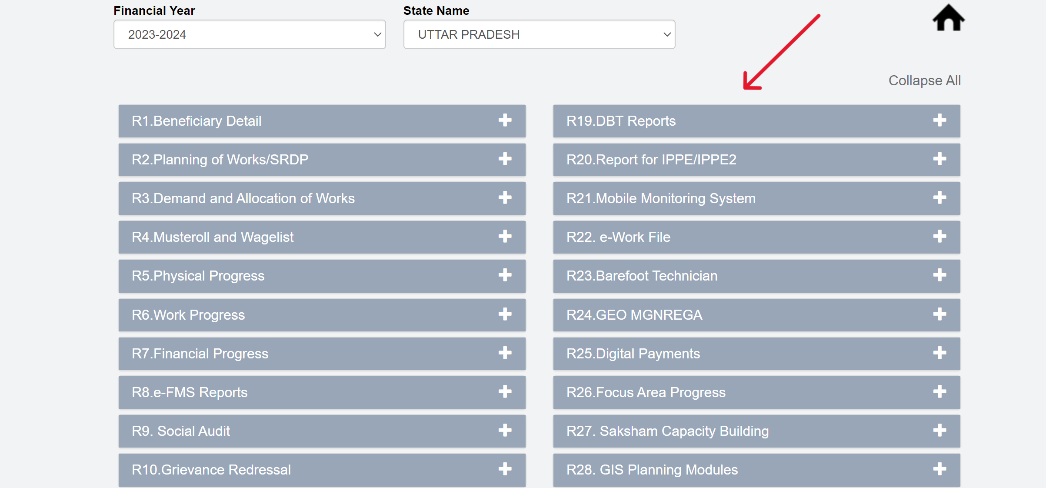The height and width of the screenshot is (488, 1046).
Task: Expand R1.Beneficiary Detail with plus icon
Action: click(505, 120)
